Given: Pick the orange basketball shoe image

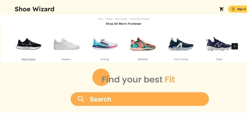Looking at the screenshot, I should click(143, 44).
